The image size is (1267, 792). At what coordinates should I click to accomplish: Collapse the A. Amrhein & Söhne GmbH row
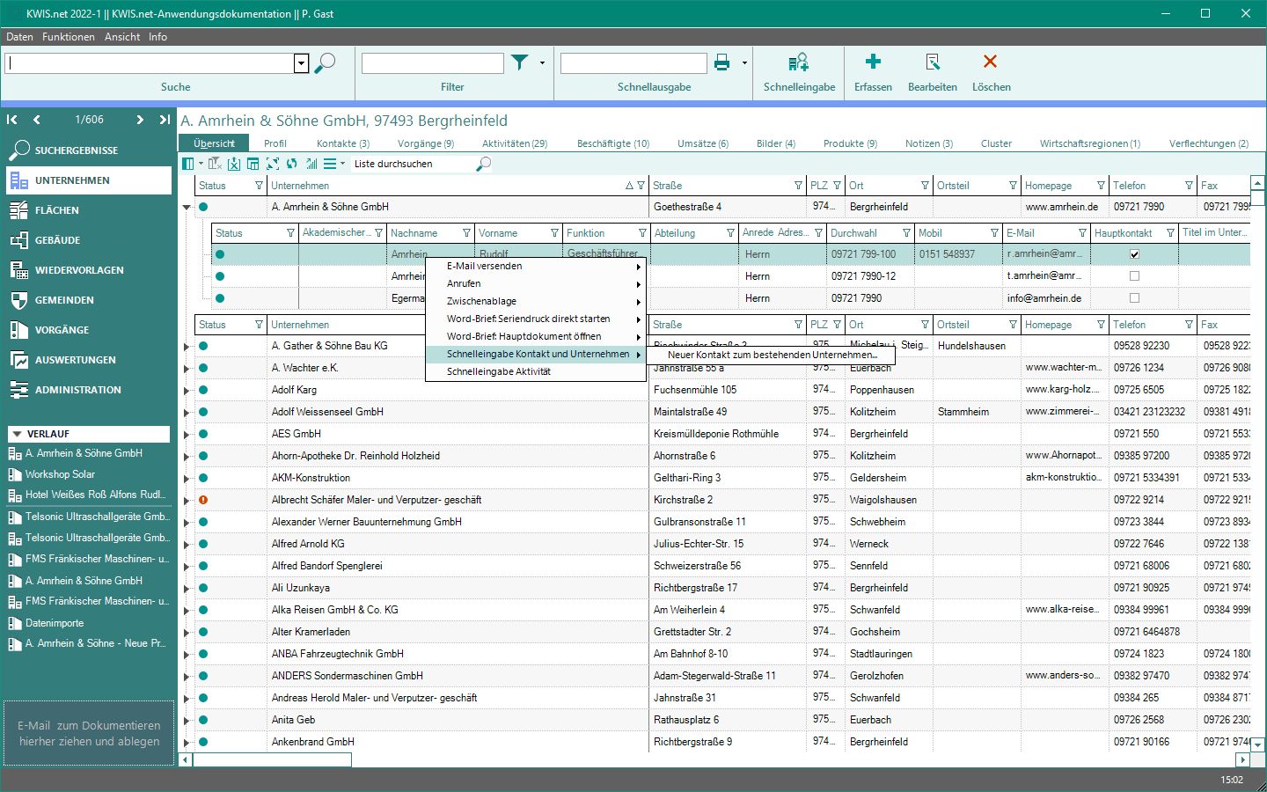187,208
